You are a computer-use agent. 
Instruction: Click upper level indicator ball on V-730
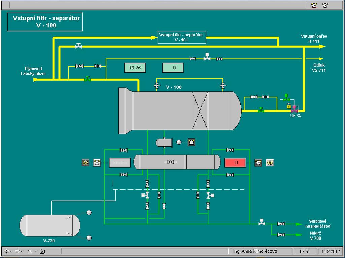pos(89,212)
